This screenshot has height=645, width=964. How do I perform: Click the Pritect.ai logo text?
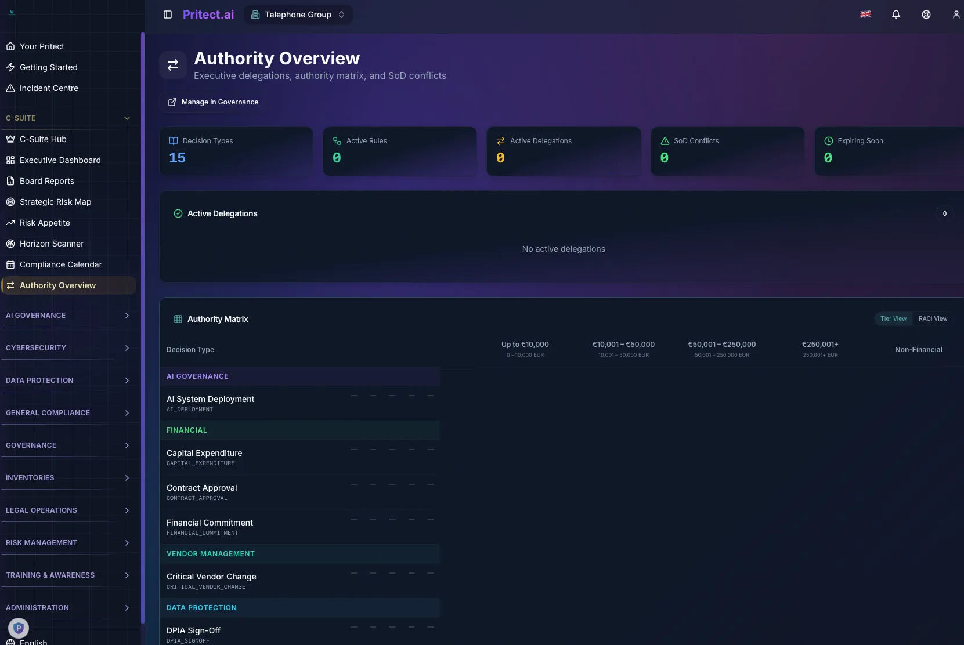pos(208,15)
